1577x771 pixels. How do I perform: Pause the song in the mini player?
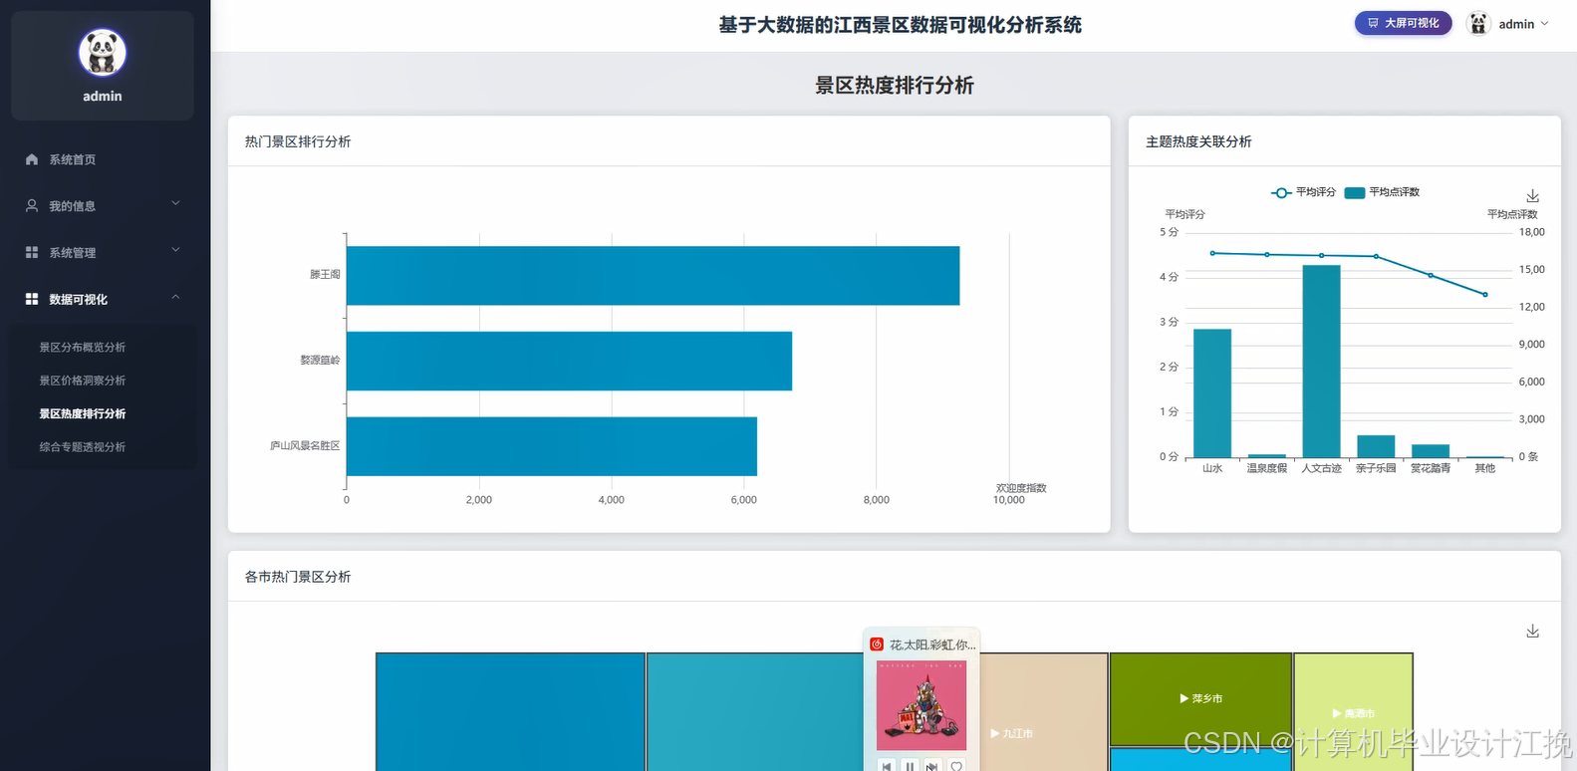coord(910,766)
